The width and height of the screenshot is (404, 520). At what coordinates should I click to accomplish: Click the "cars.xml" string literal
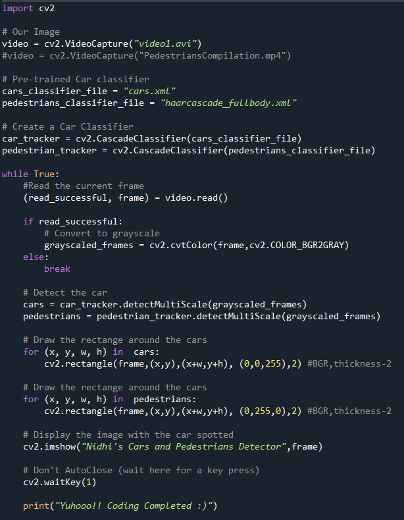coord(149,91)
